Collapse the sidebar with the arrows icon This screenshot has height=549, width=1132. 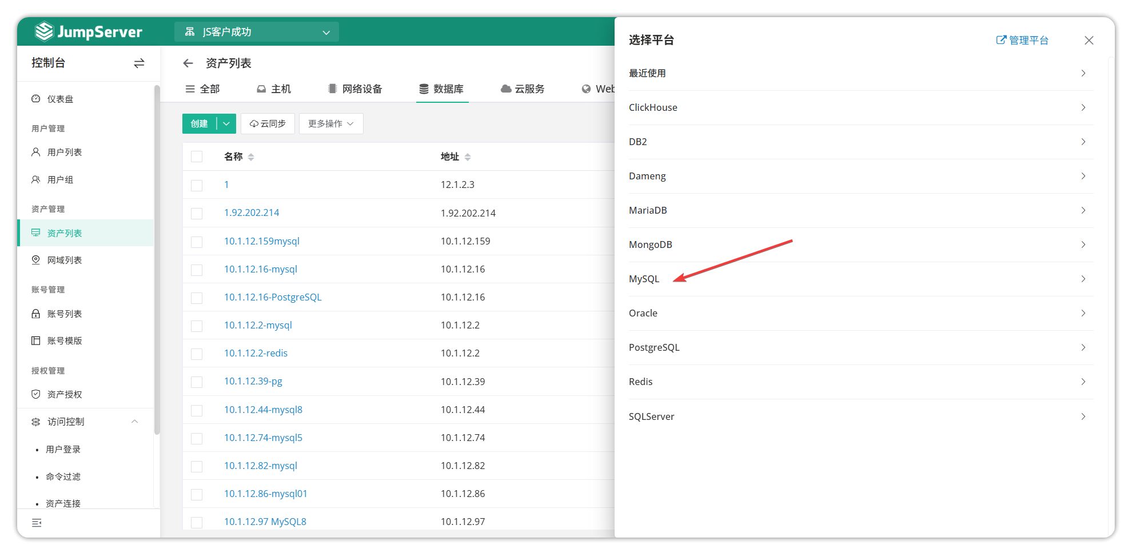point(138,63)
